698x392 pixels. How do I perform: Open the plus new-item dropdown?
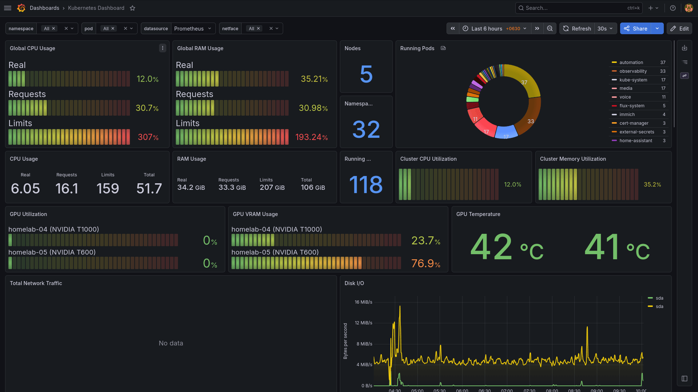[x=653, y=8]
